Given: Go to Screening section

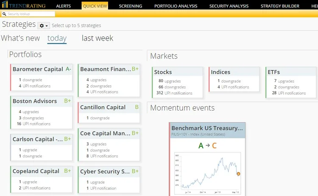Looking at the screenshot, I should click(x=131, y=6).
